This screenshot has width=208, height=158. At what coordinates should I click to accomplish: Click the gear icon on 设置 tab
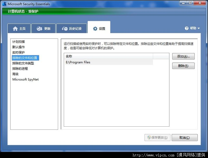tap(95, 28)
